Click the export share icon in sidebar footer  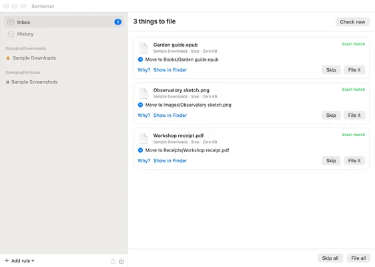113,261
